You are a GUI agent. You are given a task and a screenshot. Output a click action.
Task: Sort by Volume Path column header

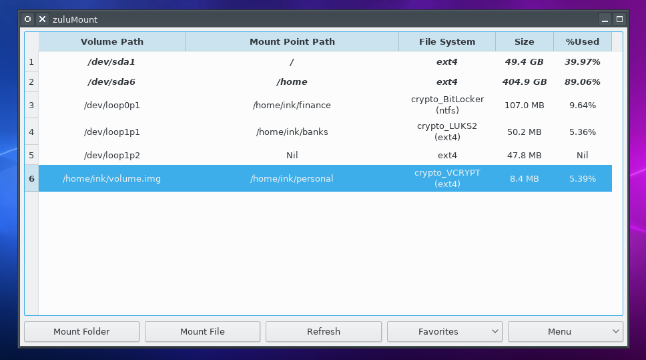pyautogui.click(x=112, y=41)
